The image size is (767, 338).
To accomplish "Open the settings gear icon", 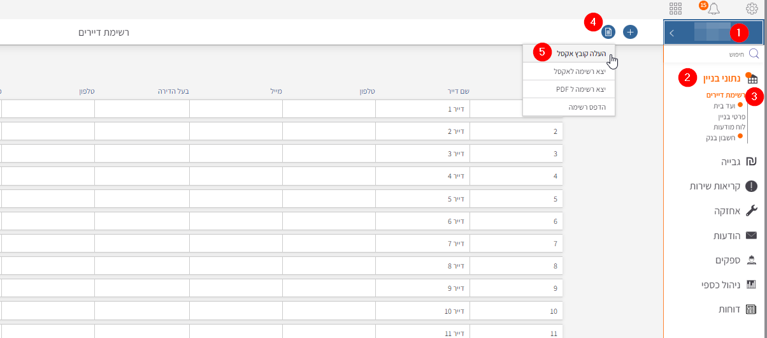I will coord(751,8).
